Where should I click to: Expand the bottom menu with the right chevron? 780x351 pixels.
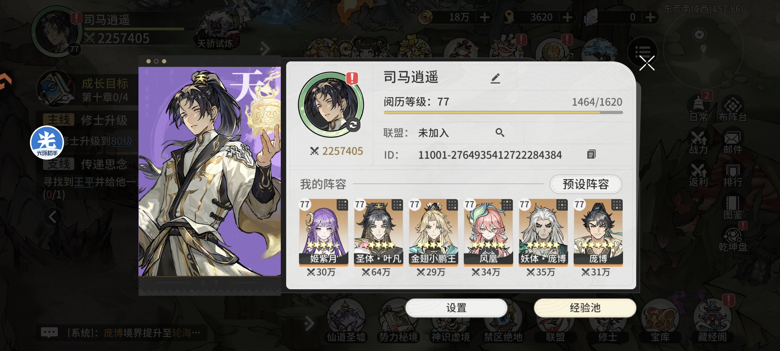click(x=309, y=323)
